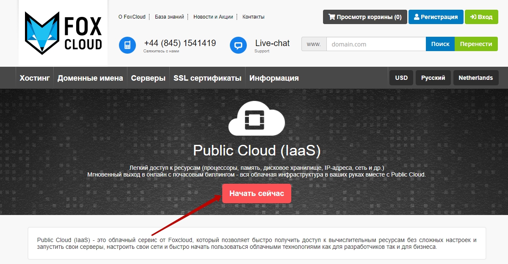The width and height of the screenshot is (508, 264).
Task: Open the Хостинг menu
Action: (35, 78)
